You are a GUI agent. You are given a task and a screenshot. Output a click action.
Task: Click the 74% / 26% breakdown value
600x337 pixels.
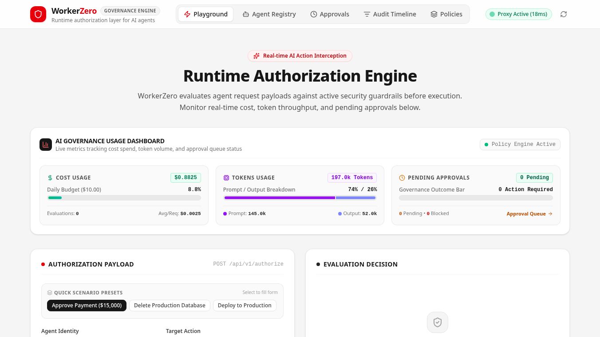(x=363, y=190)
